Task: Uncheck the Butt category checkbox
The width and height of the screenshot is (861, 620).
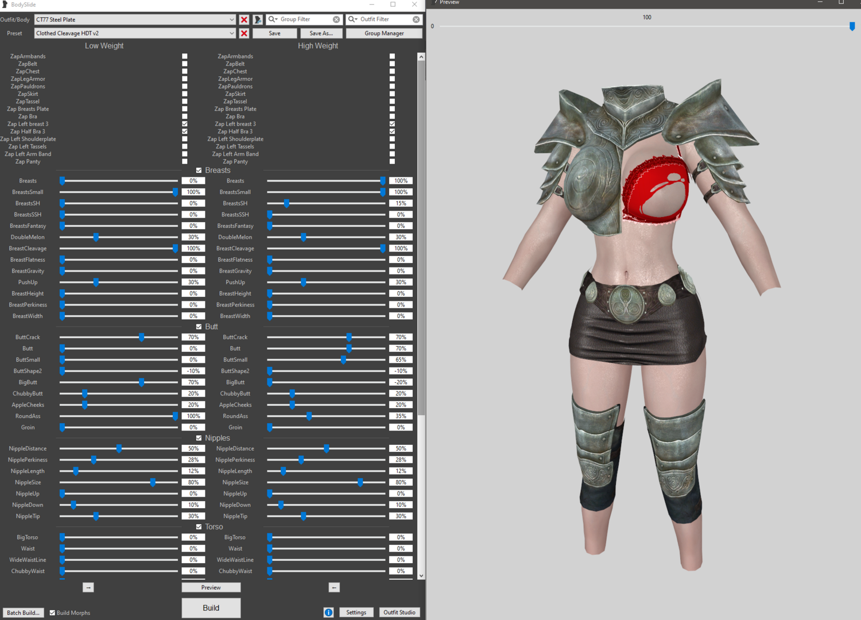Action: tap(199, 327)
